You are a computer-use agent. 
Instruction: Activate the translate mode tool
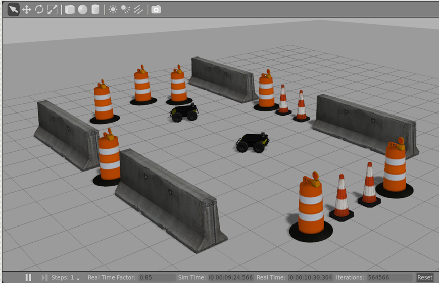click(x=27, y=10)
